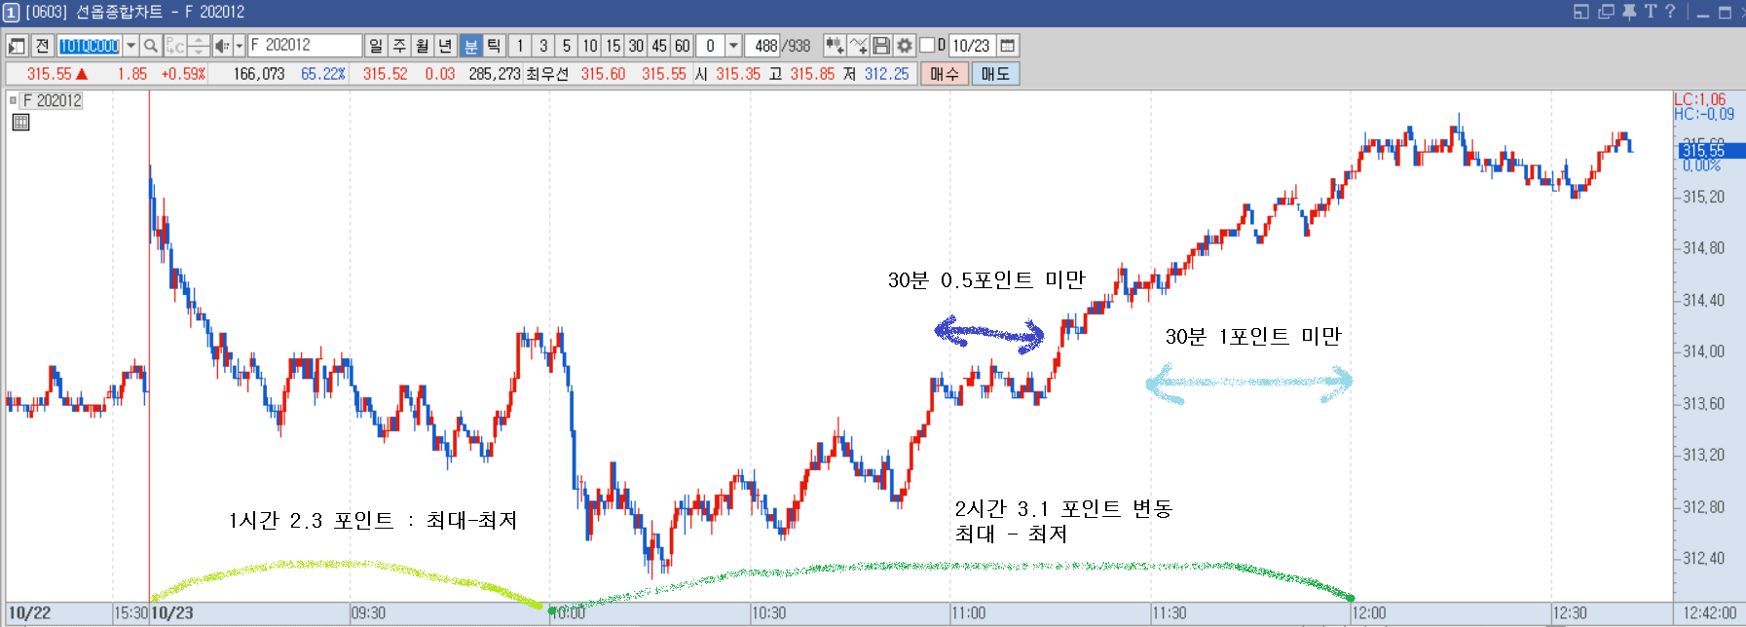
Task: Select the 분 (minute) period toggle
Action: pos(471,46)
